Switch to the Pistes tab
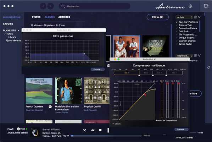The image size is (212, 142). coord(36,17)
